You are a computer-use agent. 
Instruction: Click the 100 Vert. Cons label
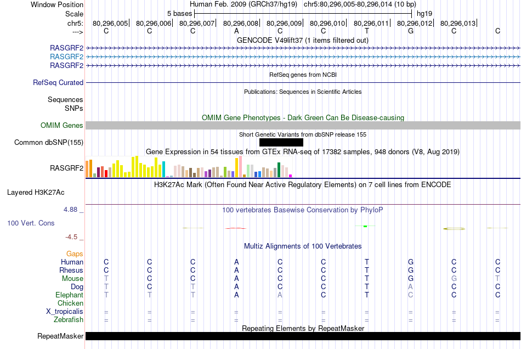31,223
